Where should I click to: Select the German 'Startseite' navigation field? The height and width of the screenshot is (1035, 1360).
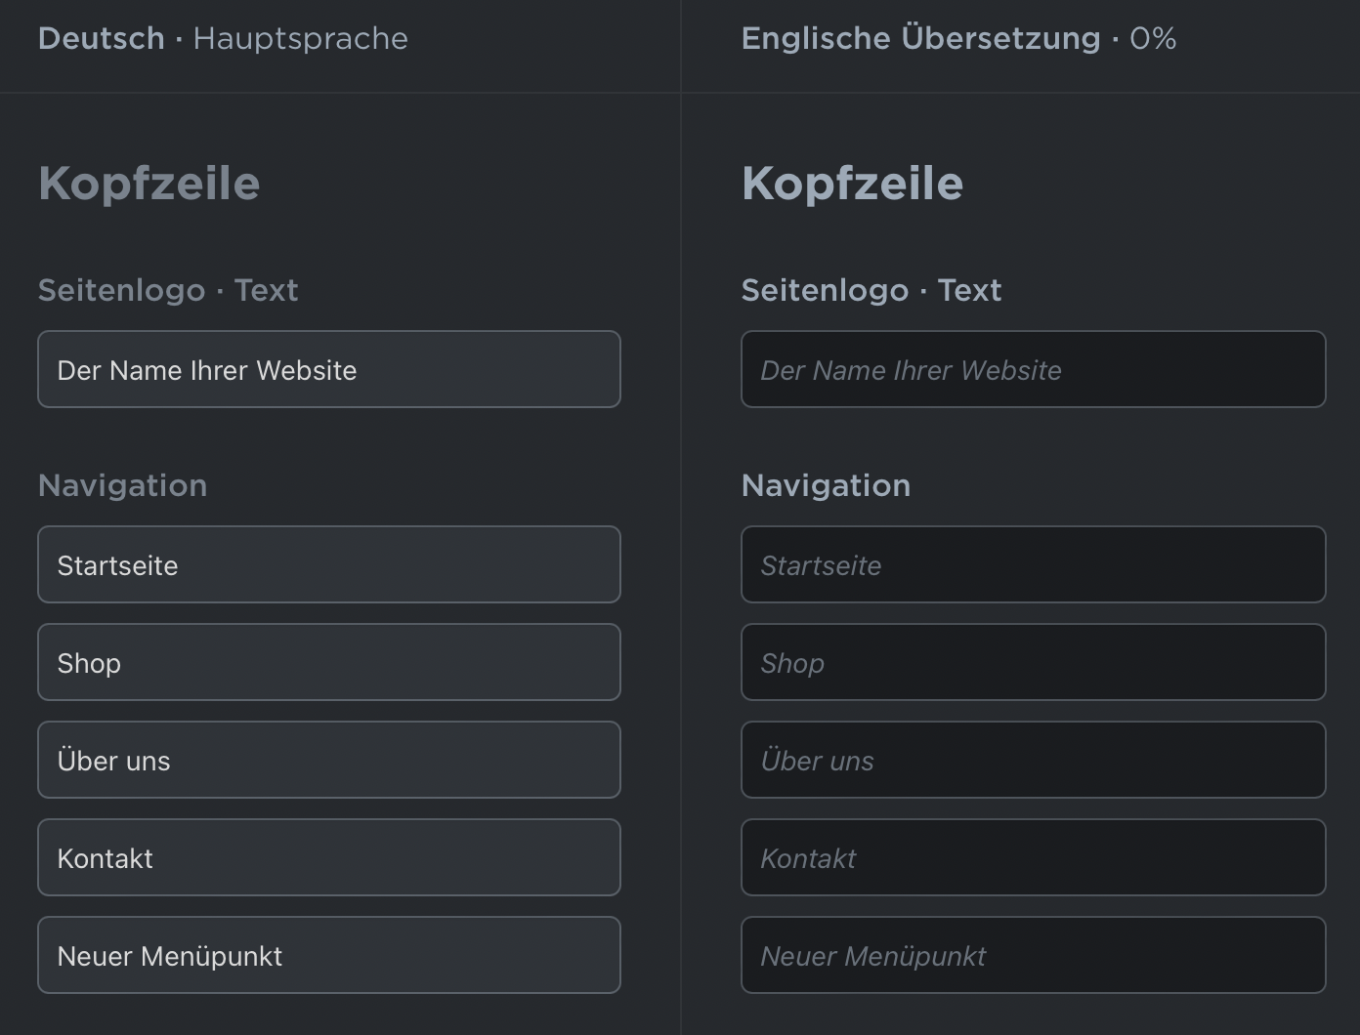pos(329,564)
